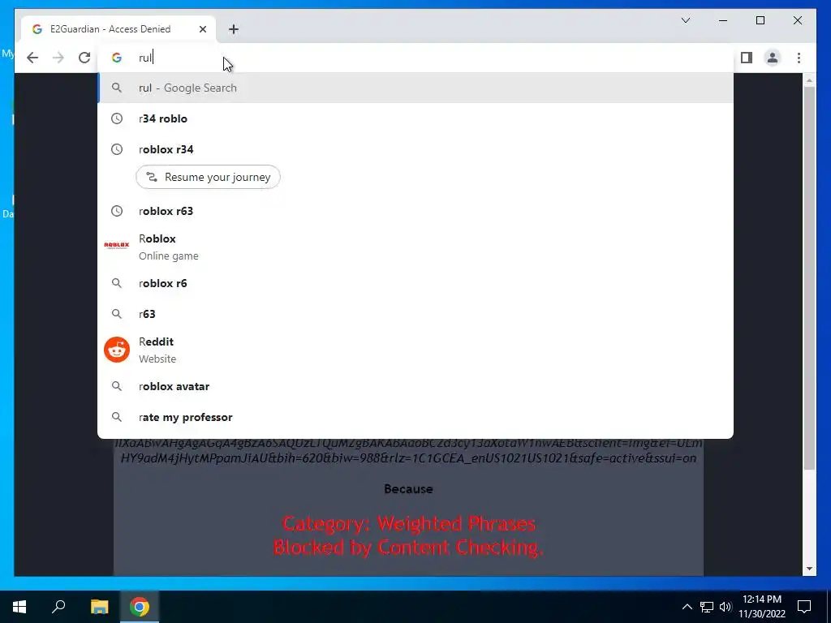This screenshot has width=831, height=623.
Task: Reload the page with the refresh icon
Action: [84, 58]
